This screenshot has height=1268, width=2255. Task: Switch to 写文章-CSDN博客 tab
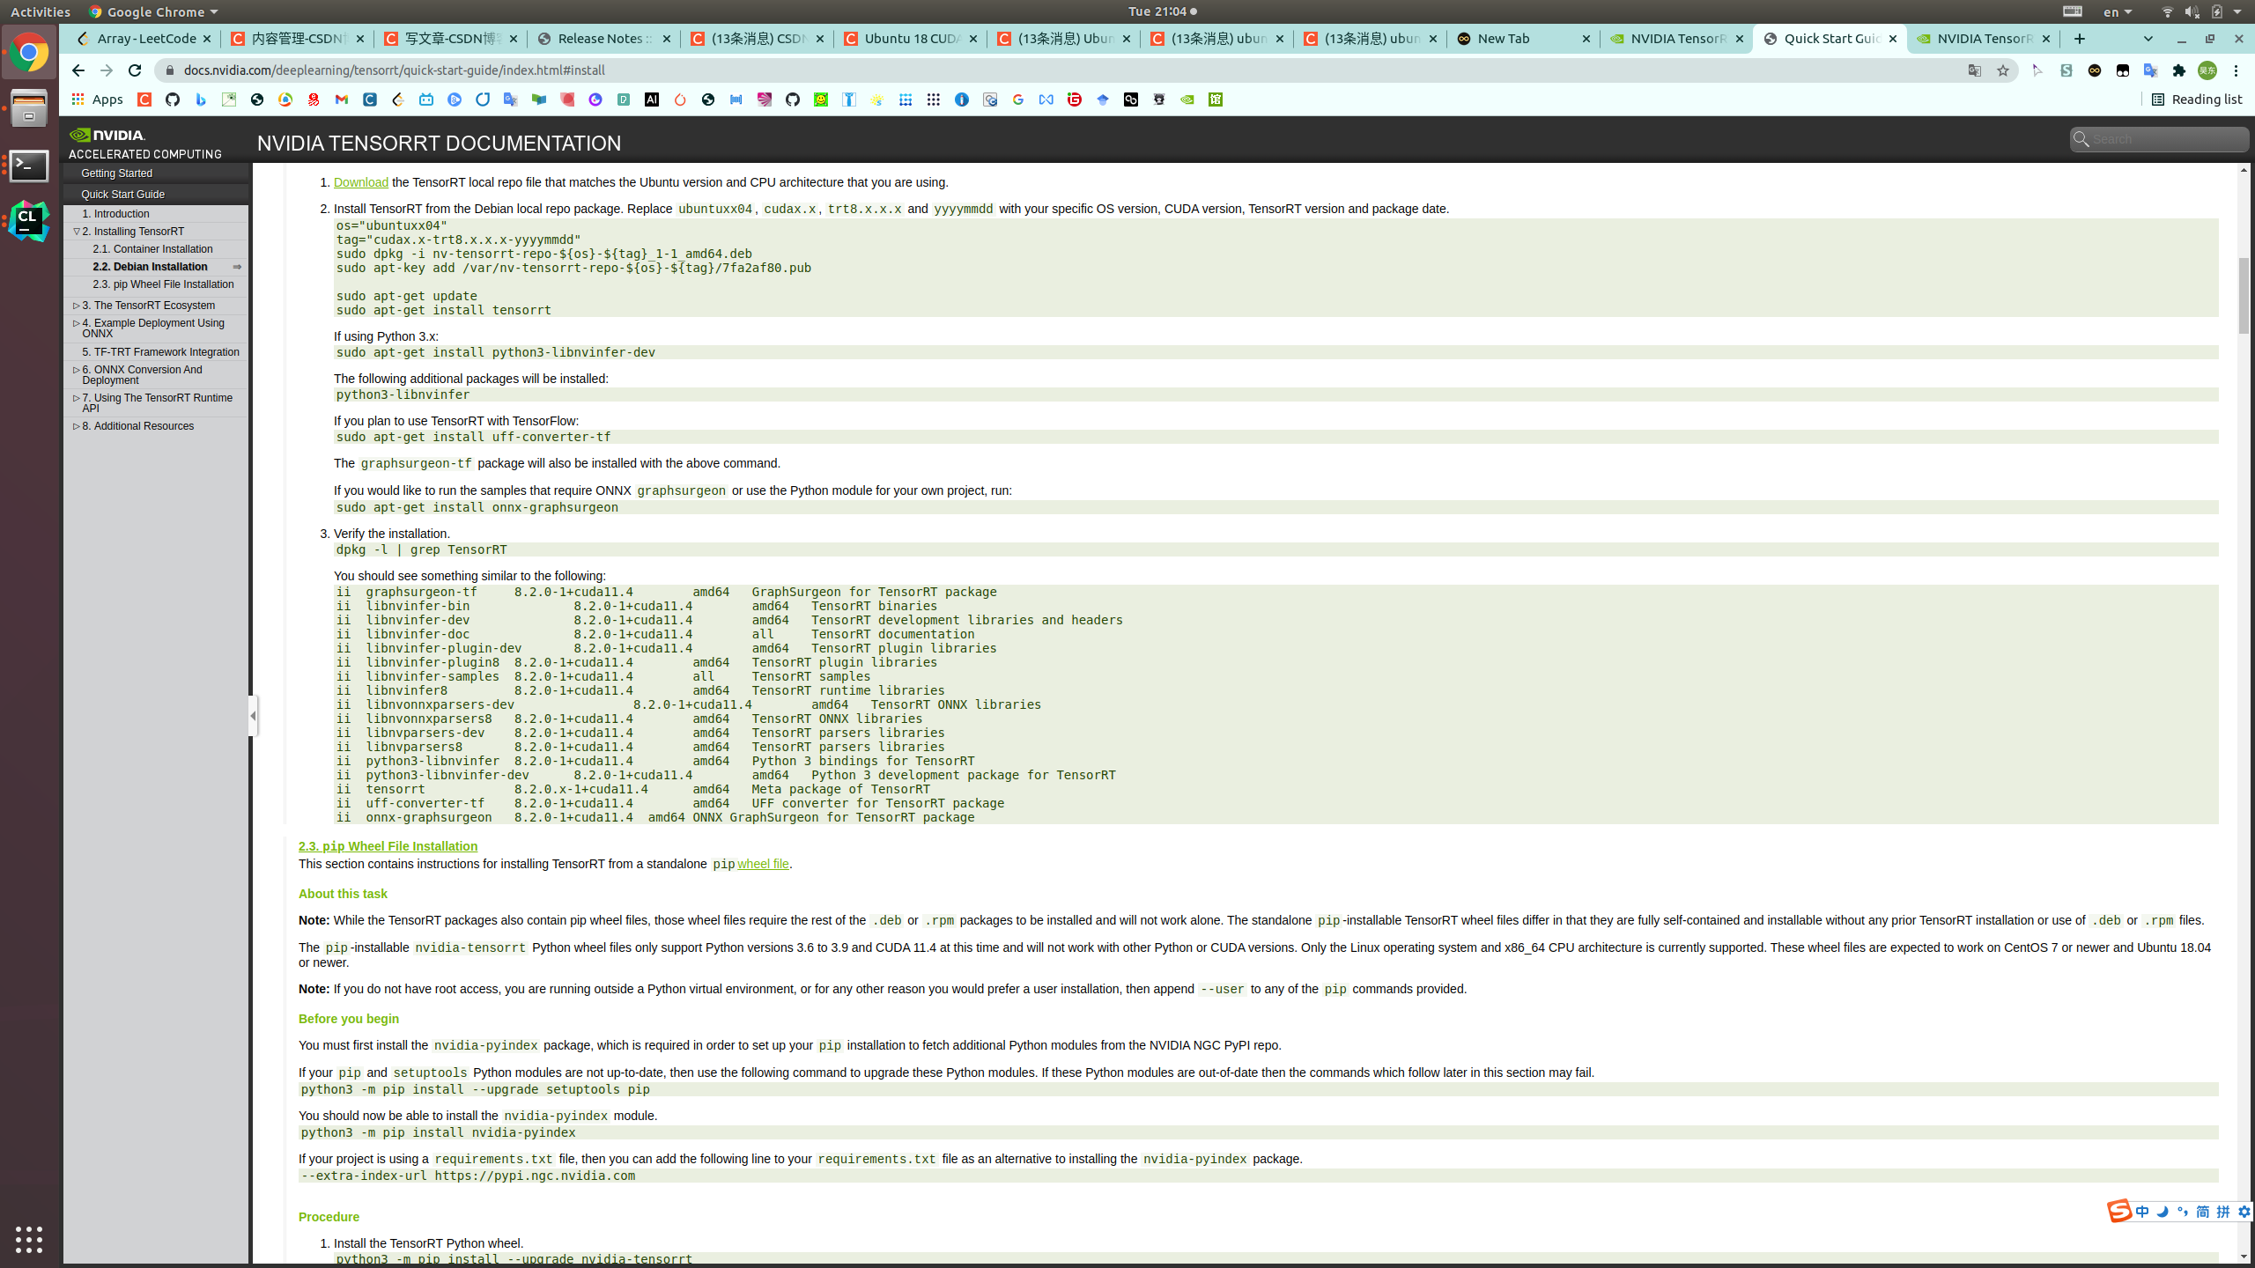[452, 39]
